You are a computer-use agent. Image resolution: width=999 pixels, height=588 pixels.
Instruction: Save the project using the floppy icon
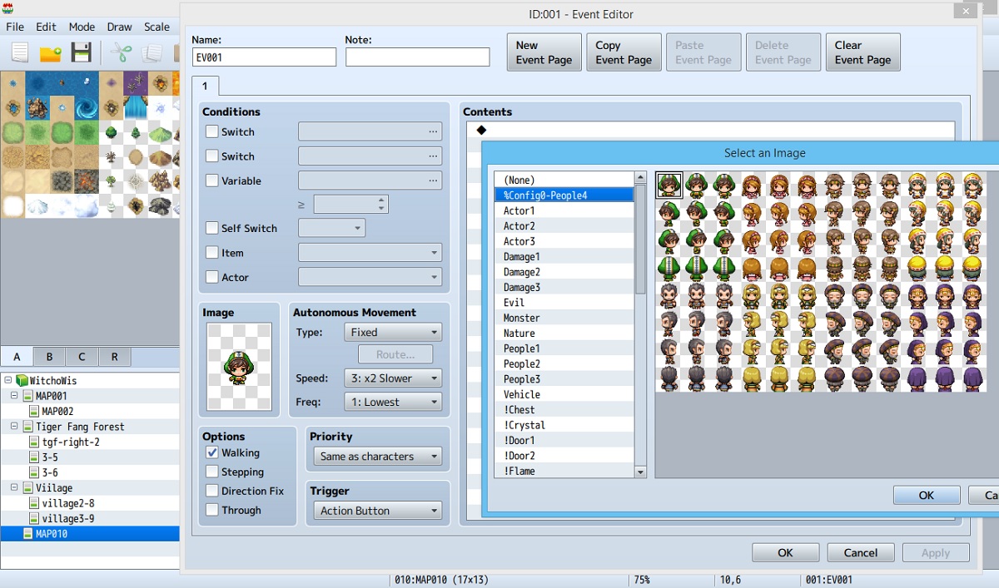(81, 52)
